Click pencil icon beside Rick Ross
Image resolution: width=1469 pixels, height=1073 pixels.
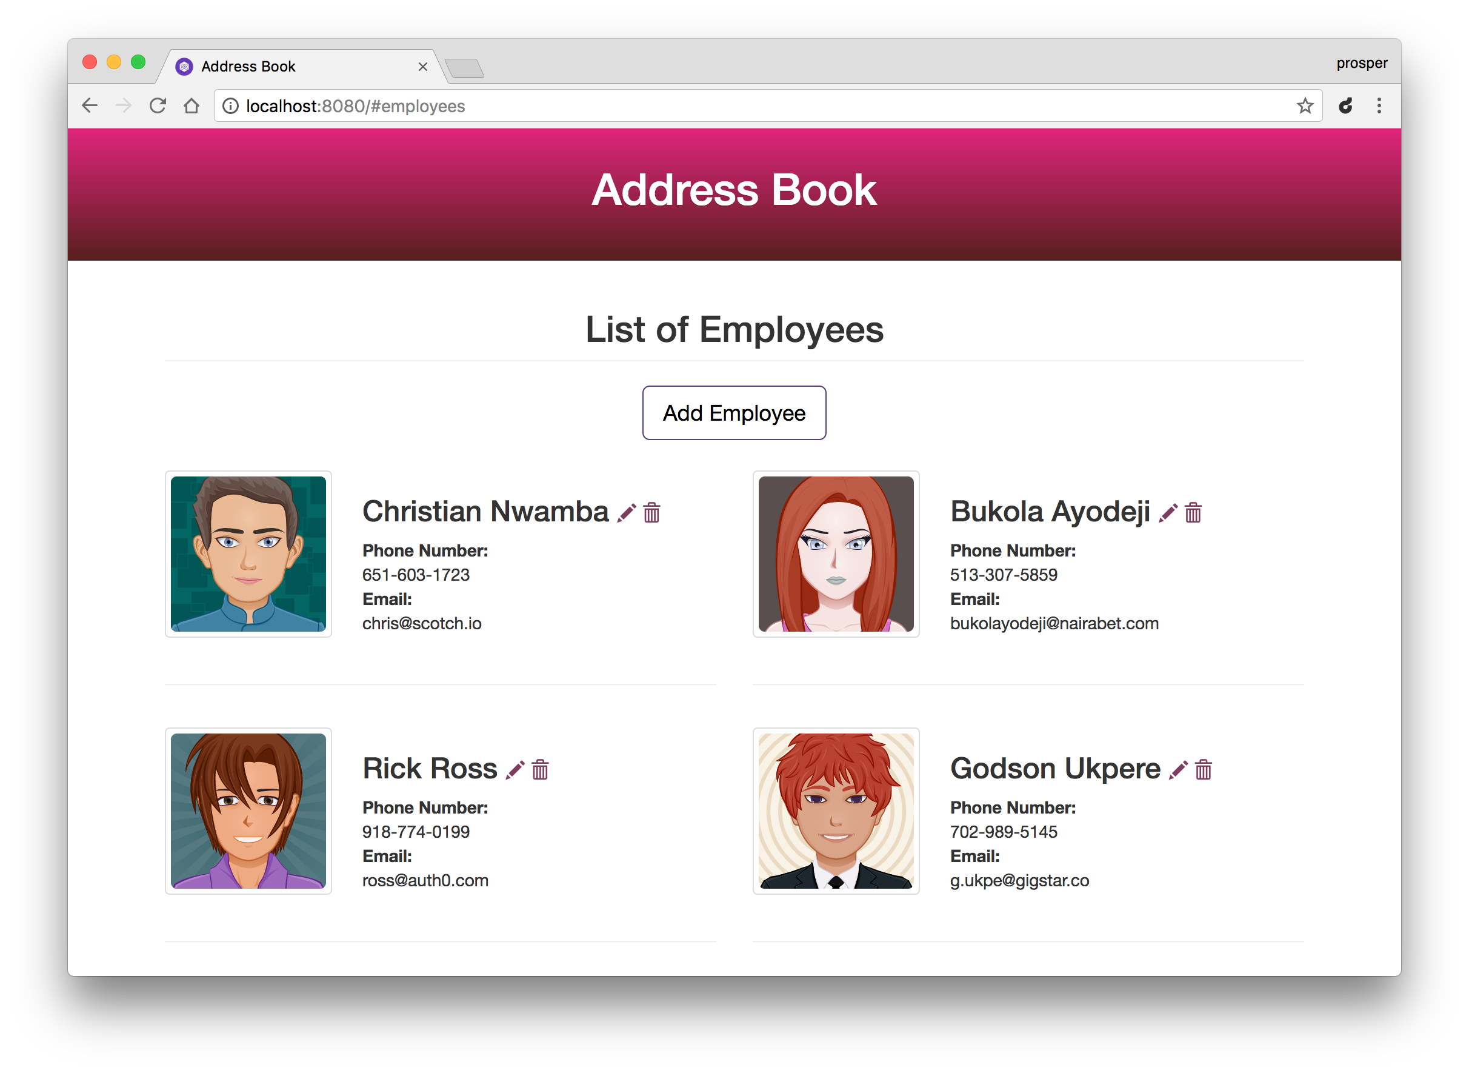pyautogui.click(x=515, y=770)
